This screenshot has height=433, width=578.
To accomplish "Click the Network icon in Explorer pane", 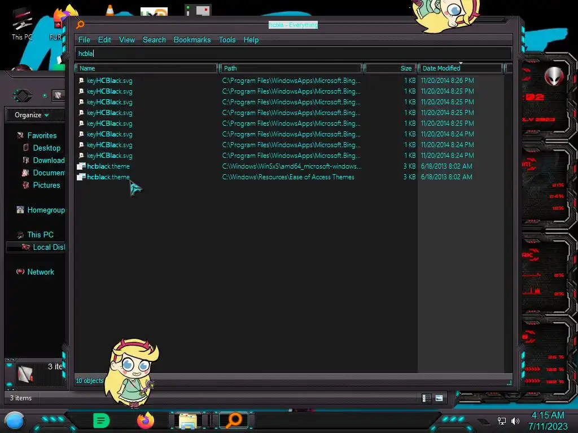I will click(x=20, y=272).
